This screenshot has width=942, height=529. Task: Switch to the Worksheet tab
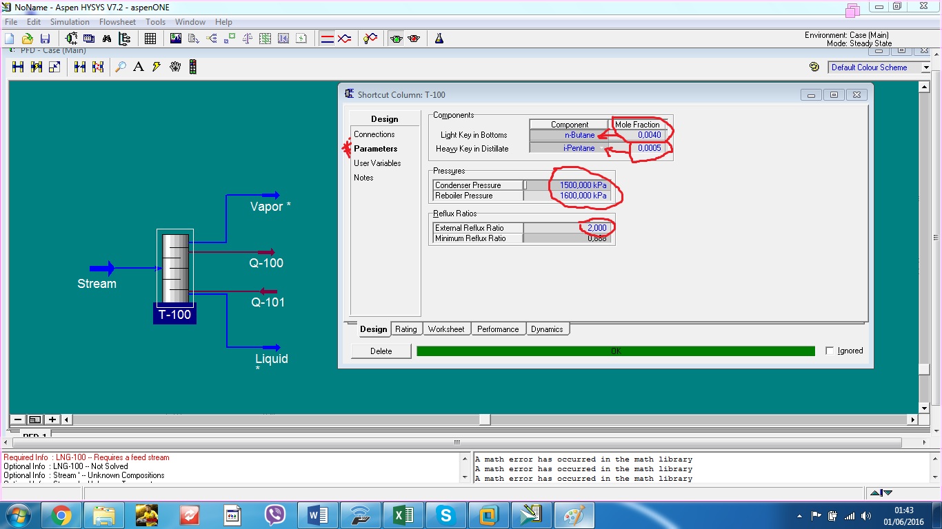[x=446, y=329]
